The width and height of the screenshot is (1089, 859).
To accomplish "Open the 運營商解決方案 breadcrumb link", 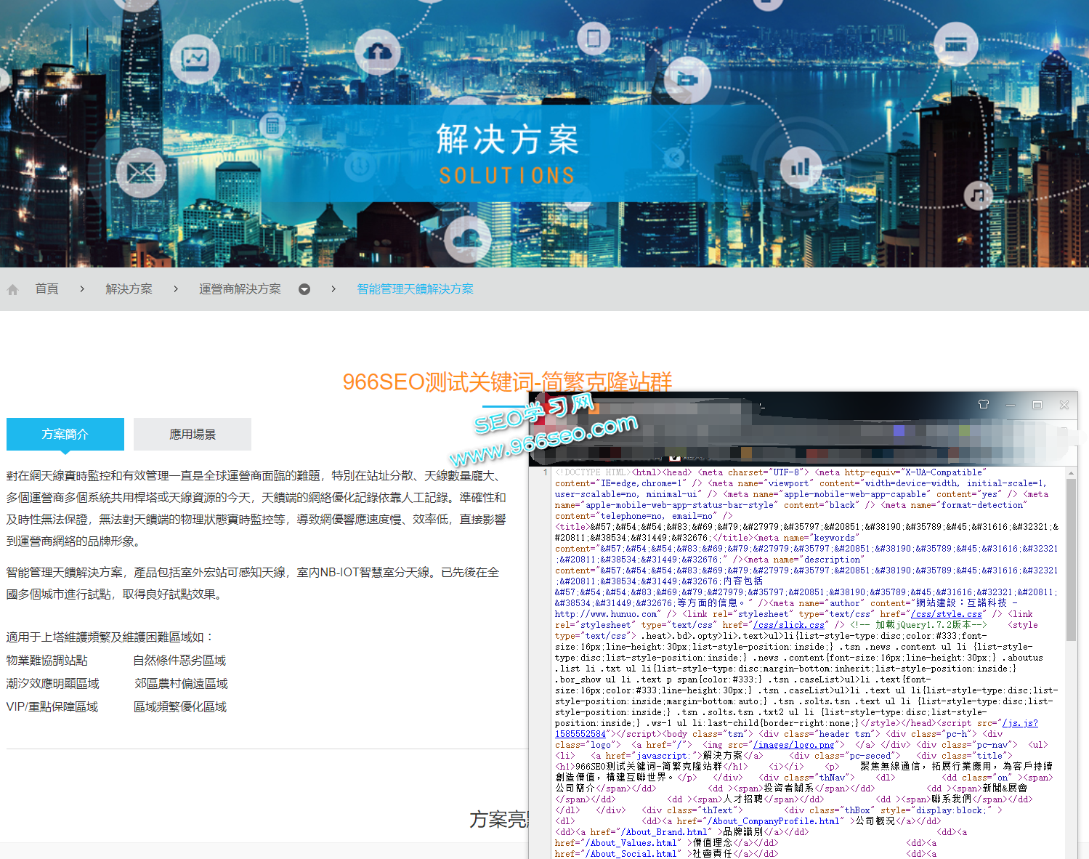I will tap(240, 289).
